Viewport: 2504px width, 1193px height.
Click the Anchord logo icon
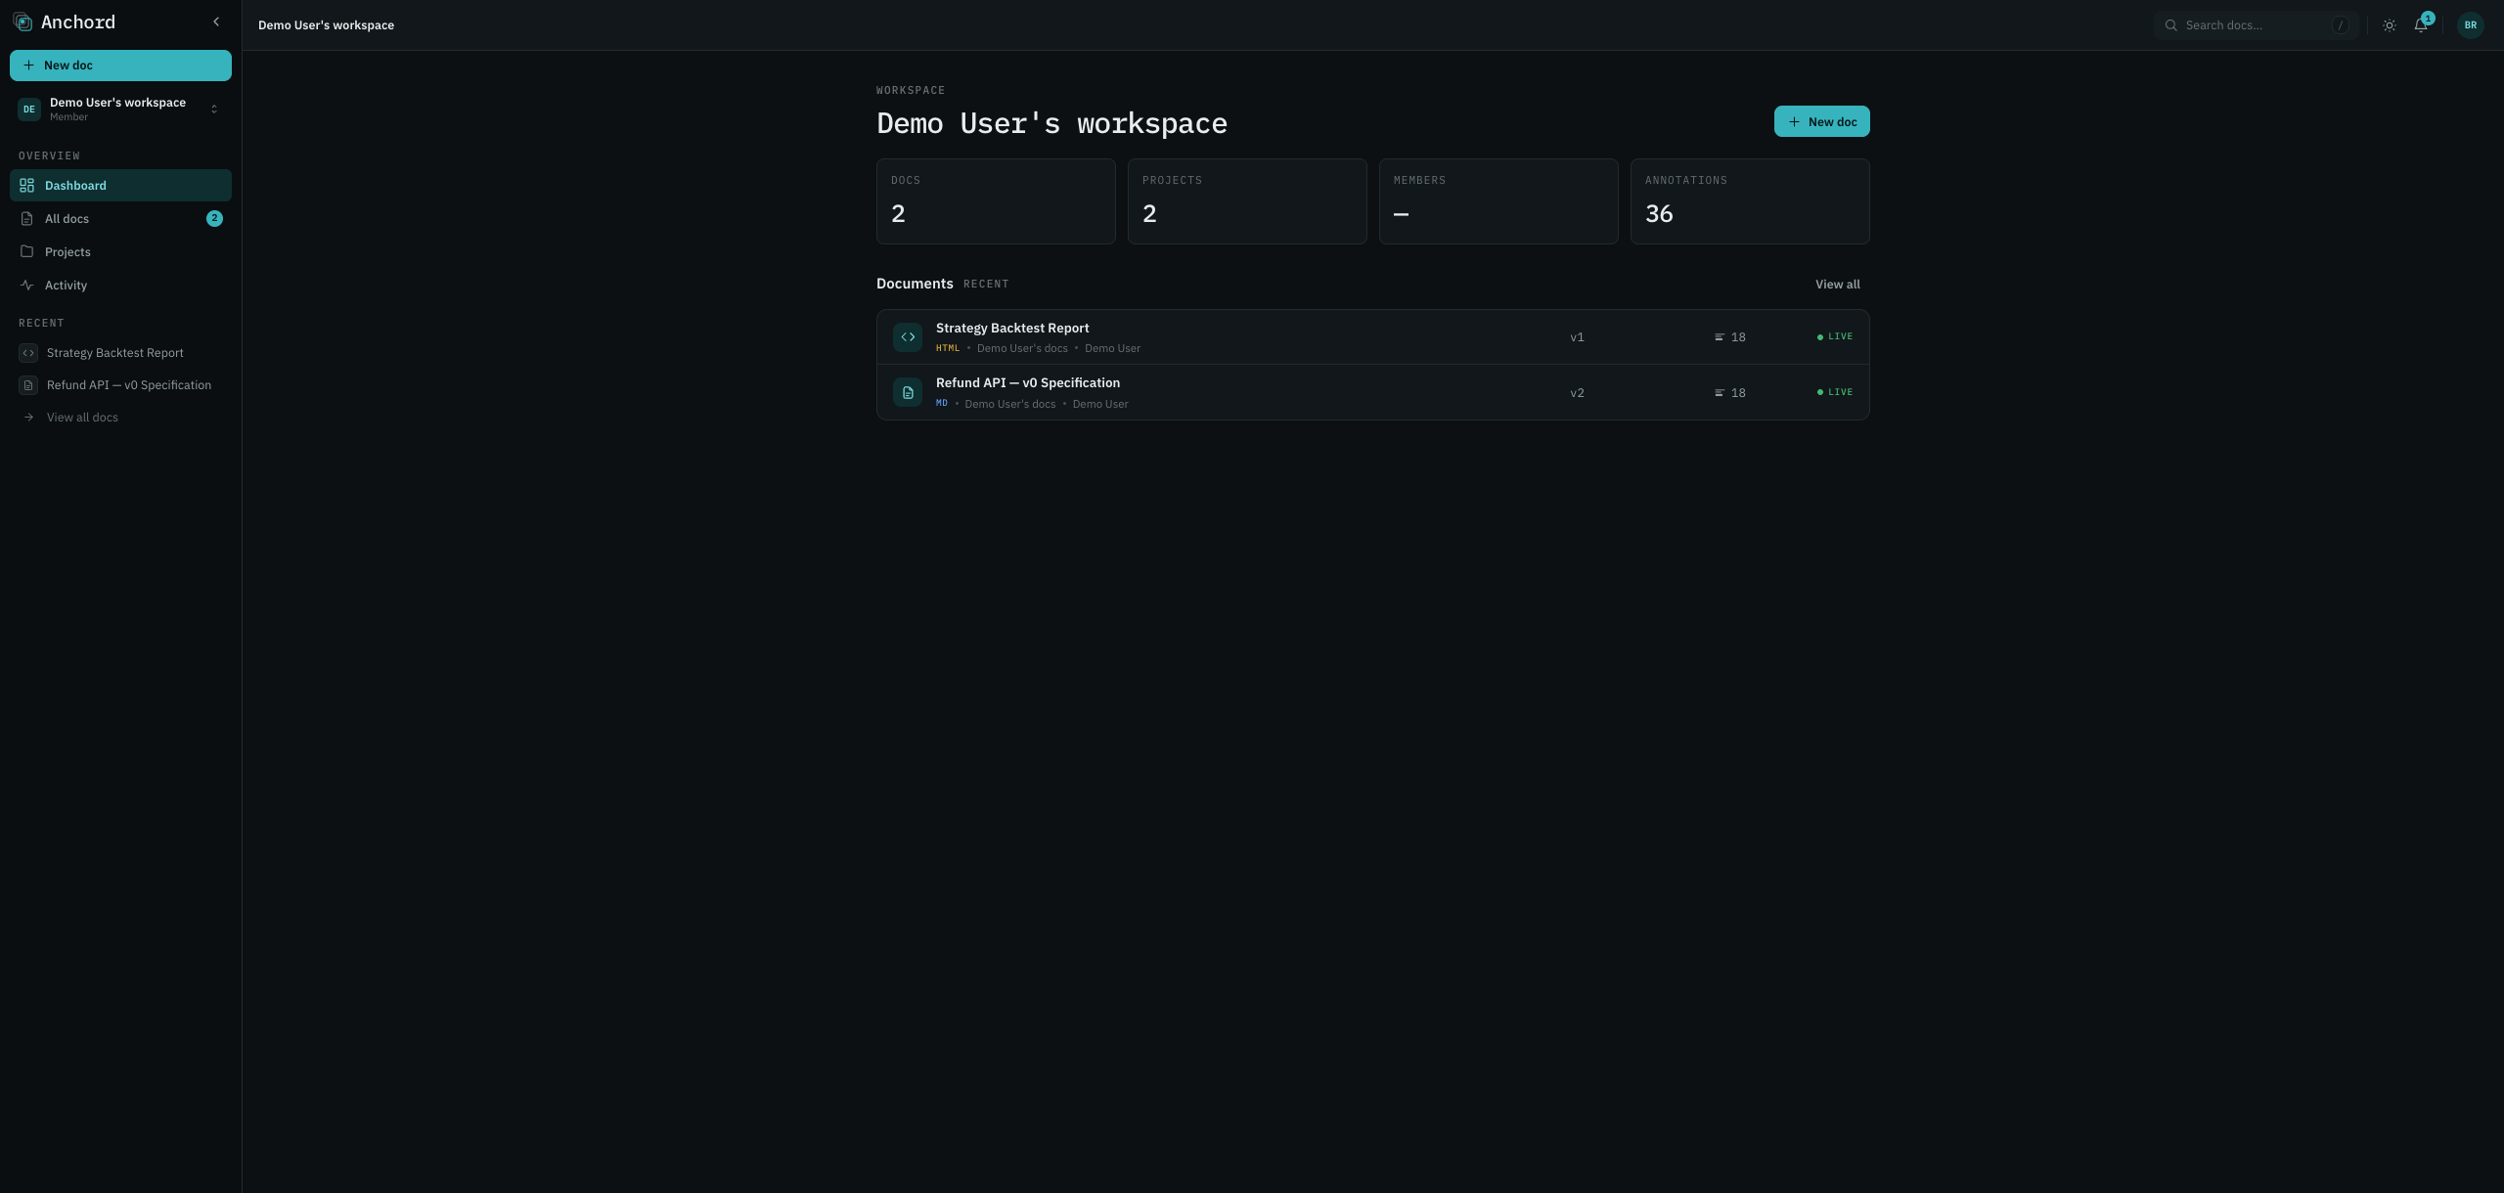[x=22, y=22]
